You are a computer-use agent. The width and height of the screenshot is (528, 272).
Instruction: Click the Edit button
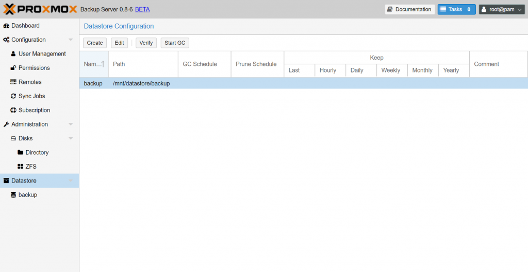point(120,43)
